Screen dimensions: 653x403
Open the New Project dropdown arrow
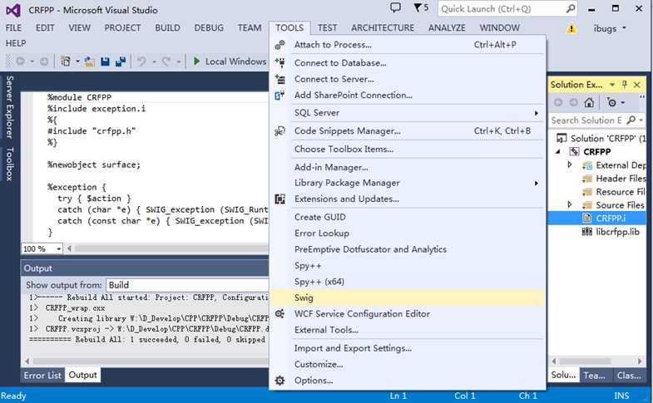[78, 61]
